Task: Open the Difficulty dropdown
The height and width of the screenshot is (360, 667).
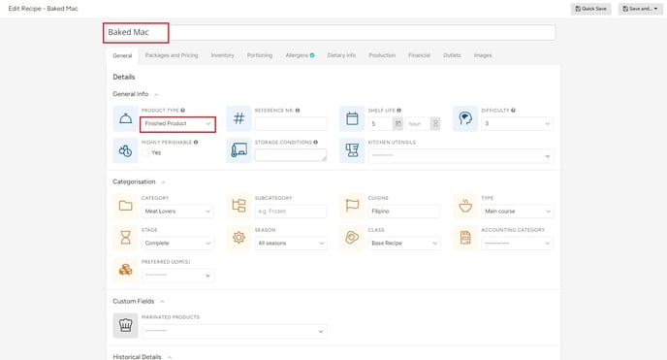Action: pyautogui.click(x=517, y=124)
